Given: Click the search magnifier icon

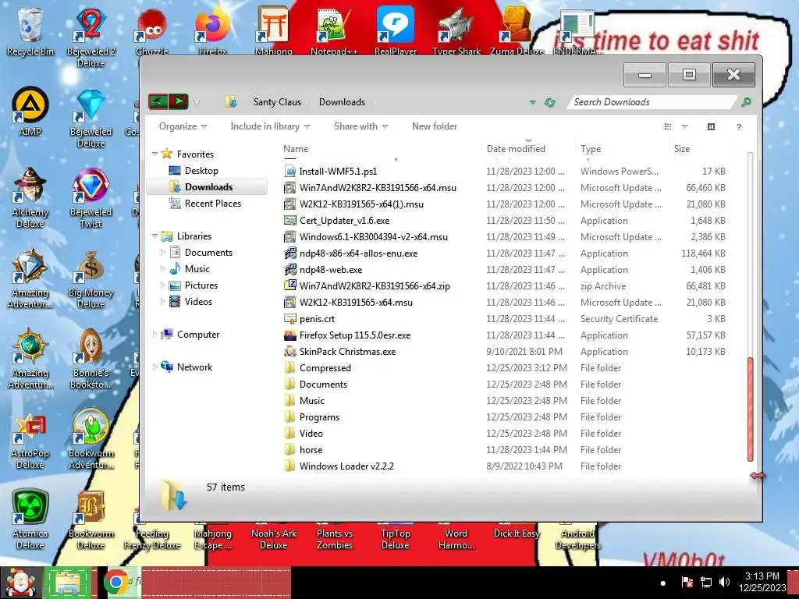Looking at the screenshot, I should pos(746,102).
